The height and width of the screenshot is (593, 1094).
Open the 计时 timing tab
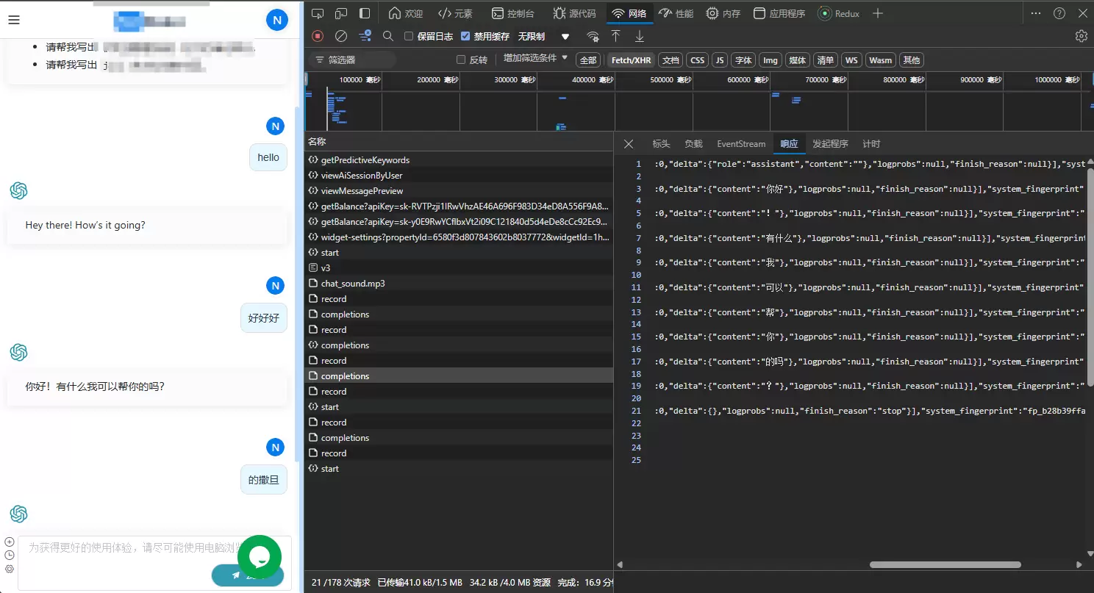tap(871, 144)
